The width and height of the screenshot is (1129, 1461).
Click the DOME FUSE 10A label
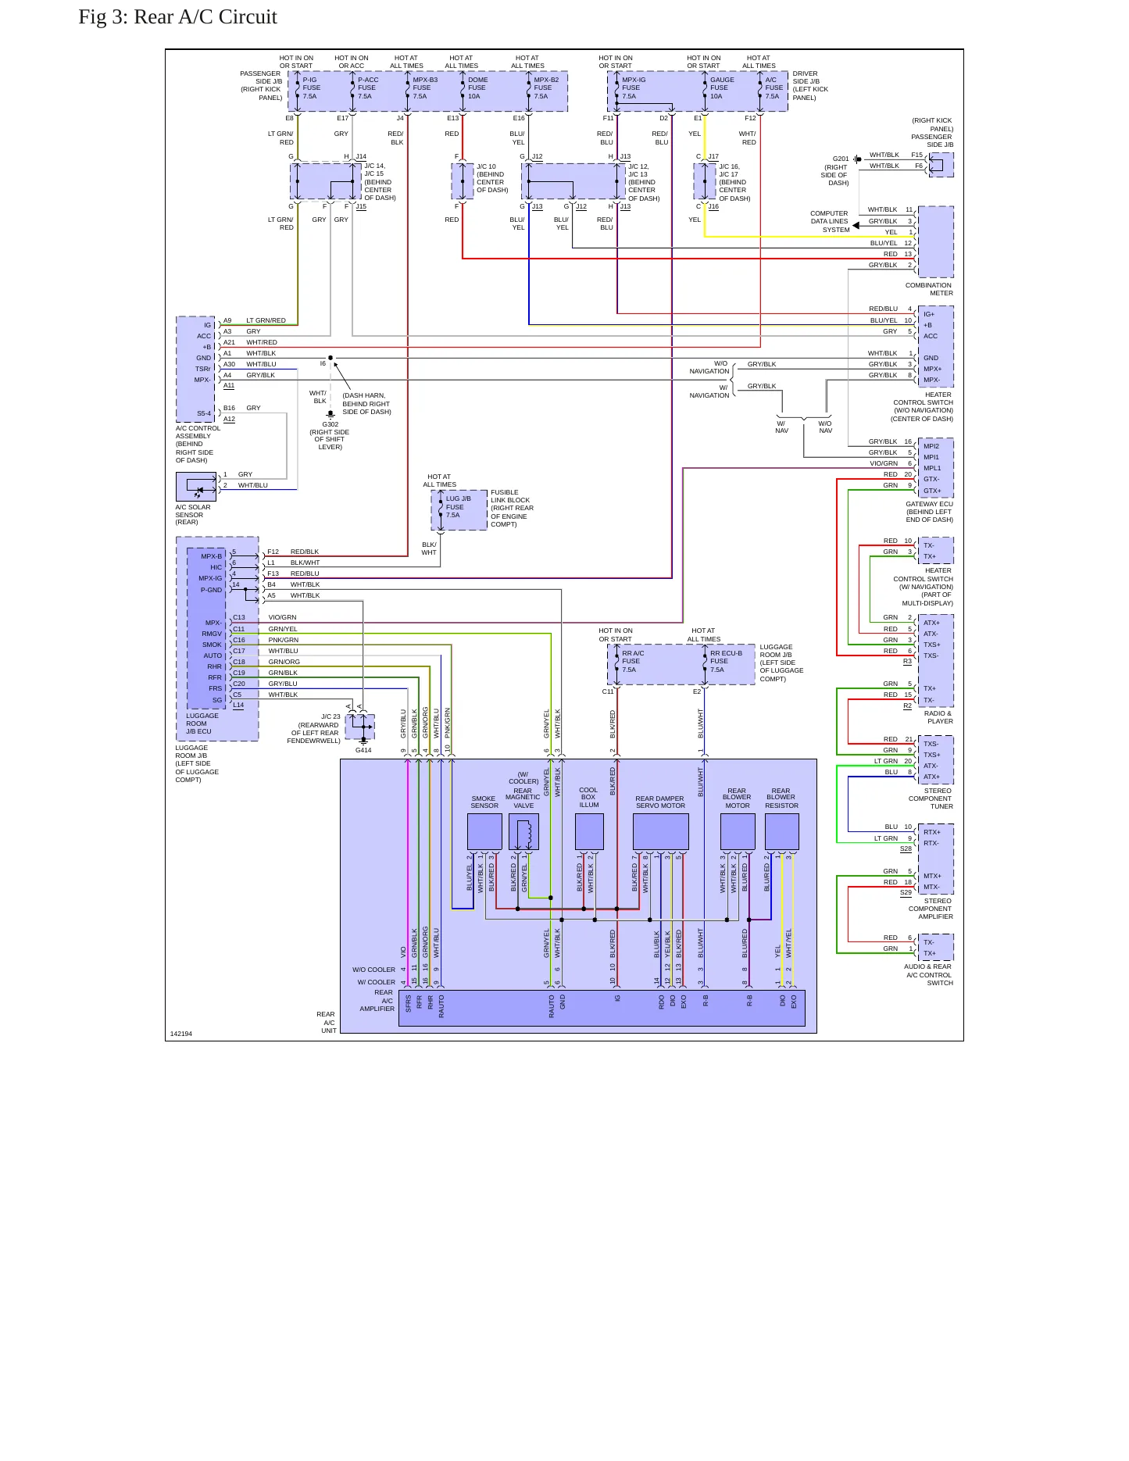477,88
